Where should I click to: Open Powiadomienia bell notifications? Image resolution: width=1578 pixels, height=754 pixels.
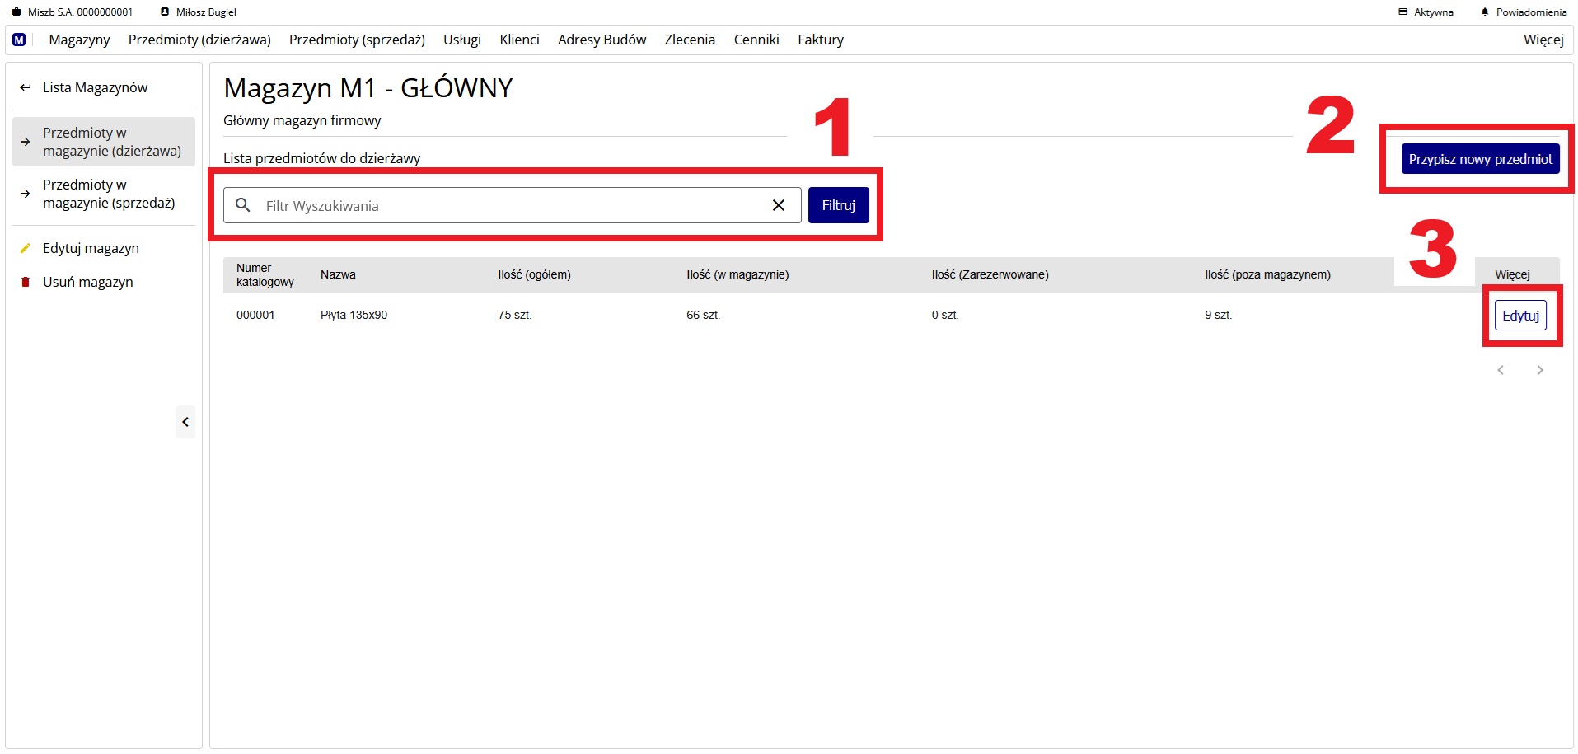tap(1485, 12)
